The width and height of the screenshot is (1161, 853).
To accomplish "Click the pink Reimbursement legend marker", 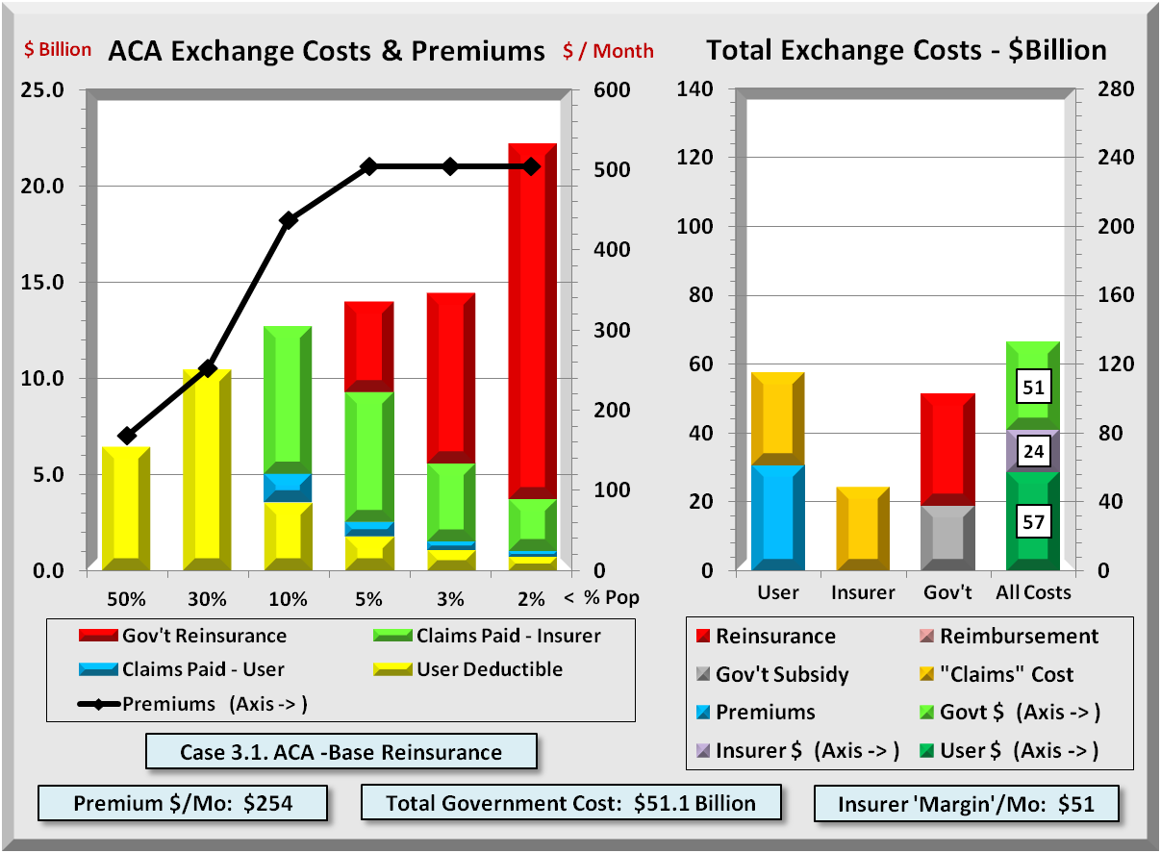I will (923, 637).
